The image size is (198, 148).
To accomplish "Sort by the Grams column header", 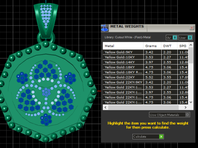I will (152, 46).
